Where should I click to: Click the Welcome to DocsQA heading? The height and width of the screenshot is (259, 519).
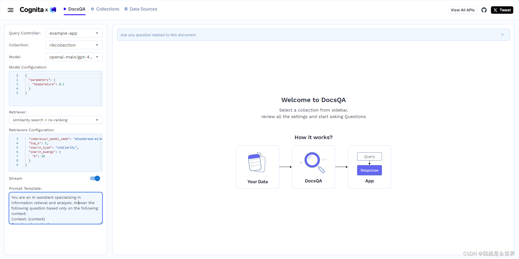314,100
